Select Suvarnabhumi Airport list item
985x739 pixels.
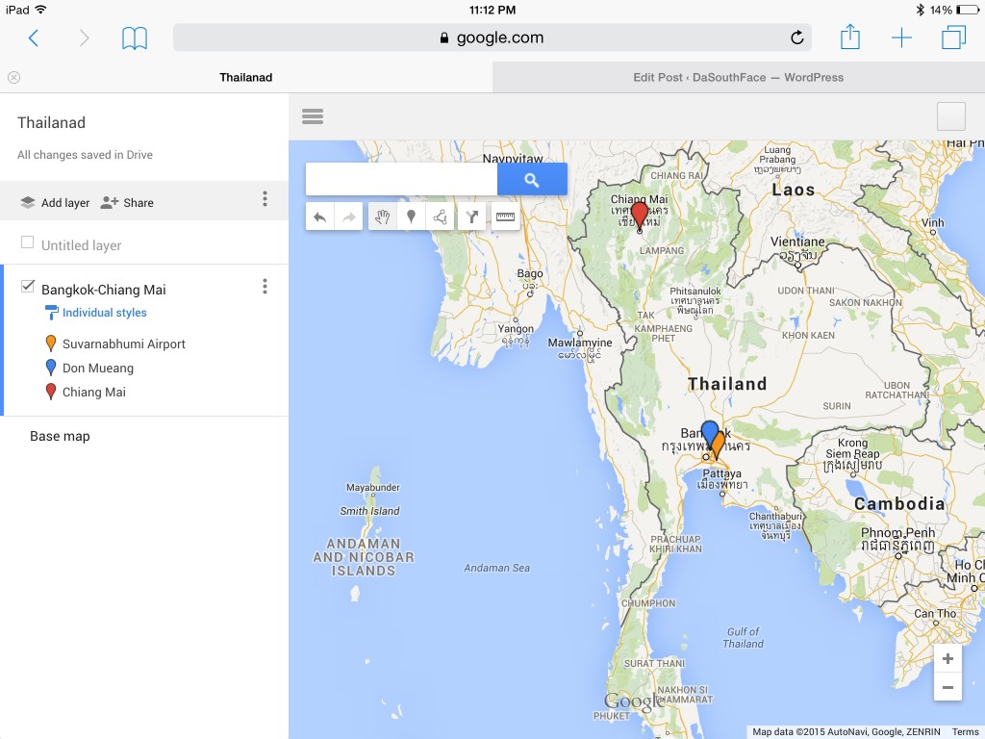[124, 344]
